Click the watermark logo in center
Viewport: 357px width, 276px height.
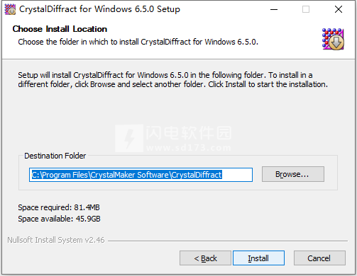coord(129,138)
